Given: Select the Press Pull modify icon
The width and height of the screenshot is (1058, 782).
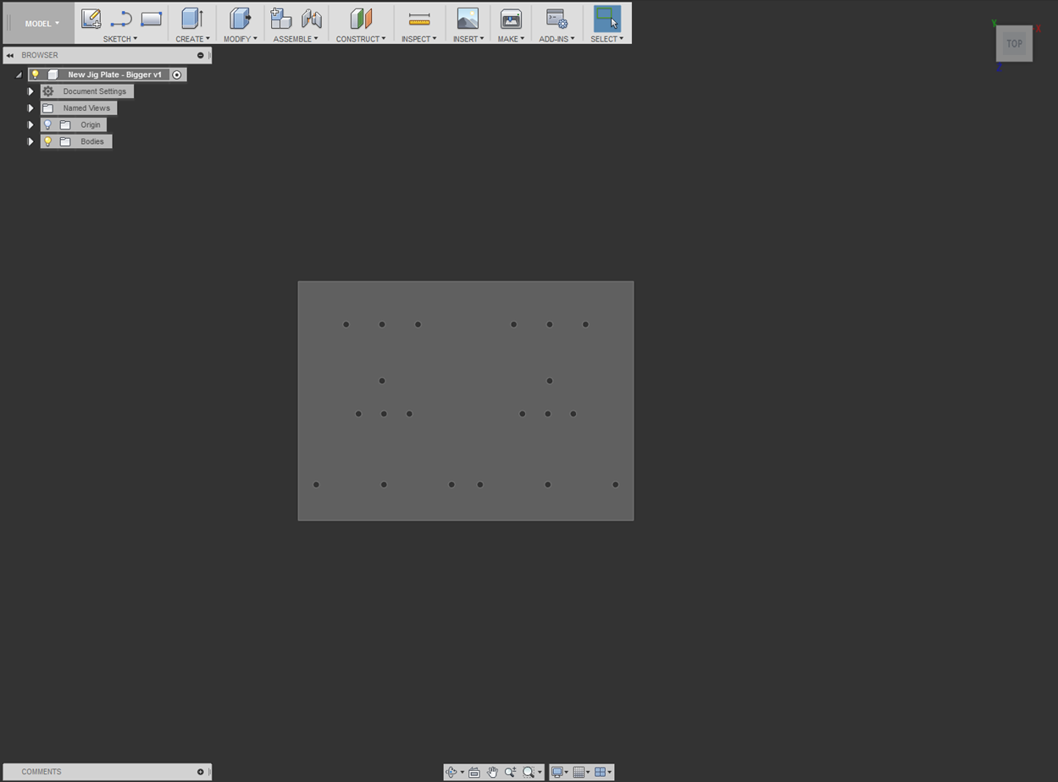Looking at the screenshot, I should click(240, 18).
